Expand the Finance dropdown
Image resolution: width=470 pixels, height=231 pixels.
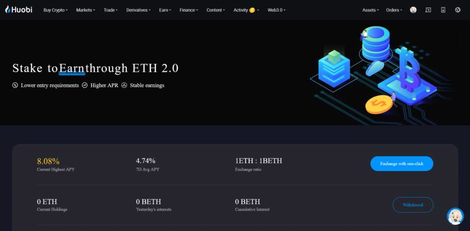click(189, 10)
